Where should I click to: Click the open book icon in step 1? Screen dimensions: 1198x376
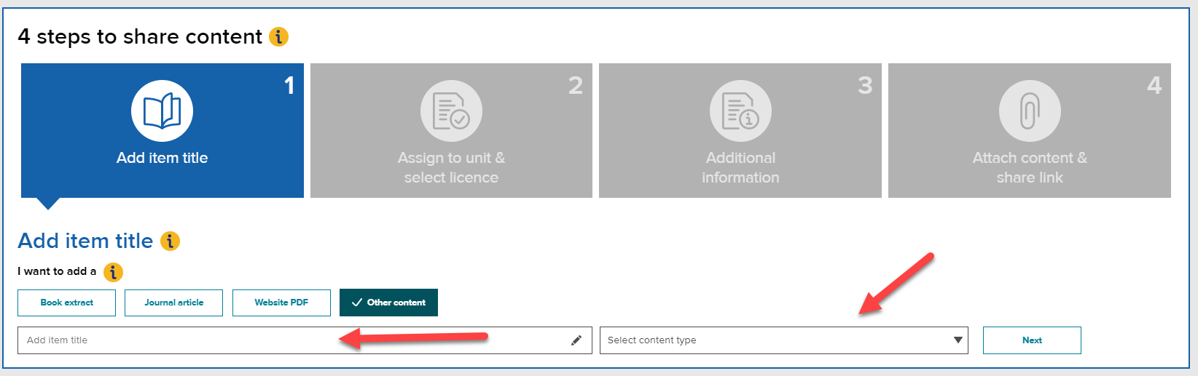pos(162,111)
